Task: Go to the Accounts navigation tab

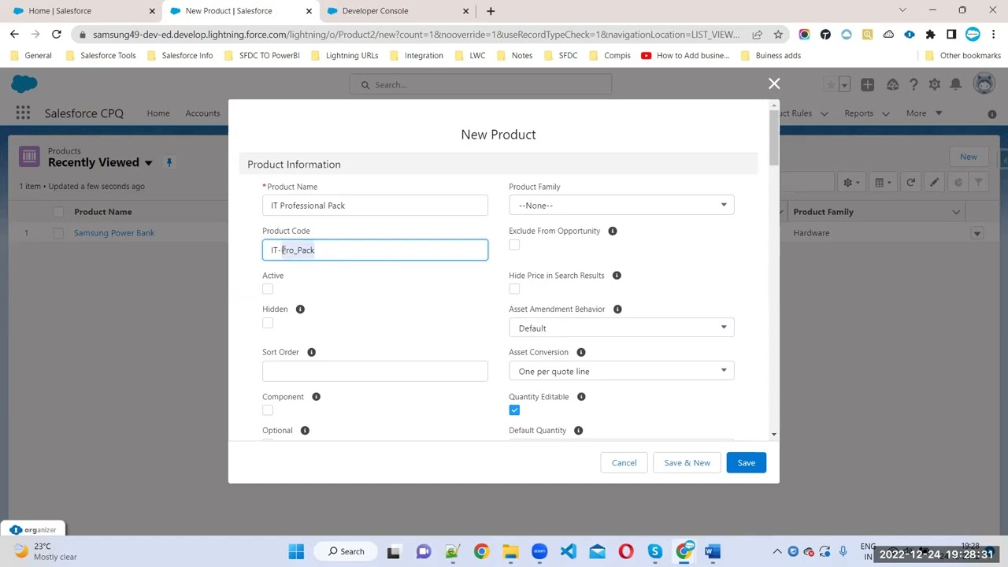Action: point(202,113)
